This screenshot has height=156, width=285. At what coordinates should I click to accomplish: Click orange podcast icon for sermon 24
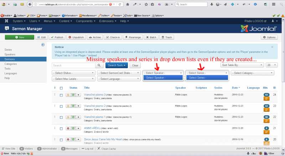click(266, 99)
